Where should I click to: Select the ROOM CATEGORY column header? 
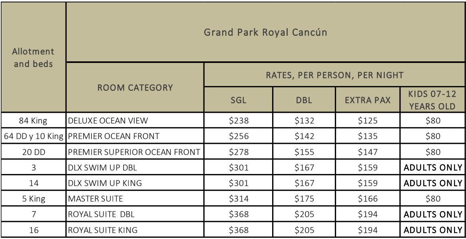135,87
